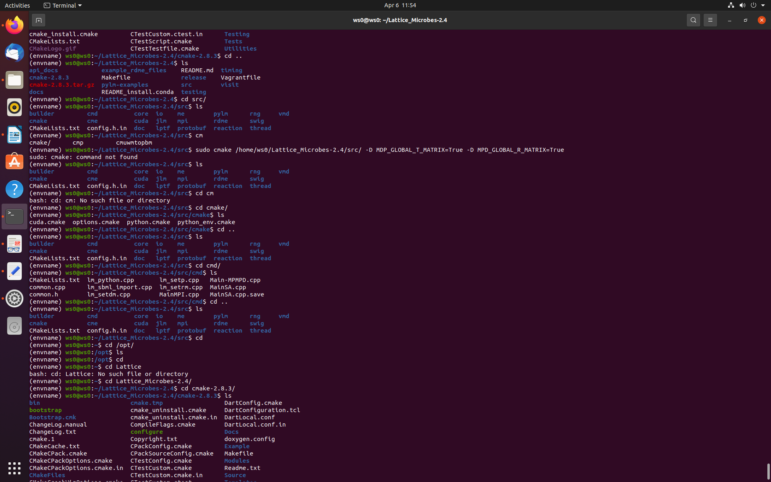Open the Help application
The height and width of the screenshot is (482, 771).
[14, 189]
